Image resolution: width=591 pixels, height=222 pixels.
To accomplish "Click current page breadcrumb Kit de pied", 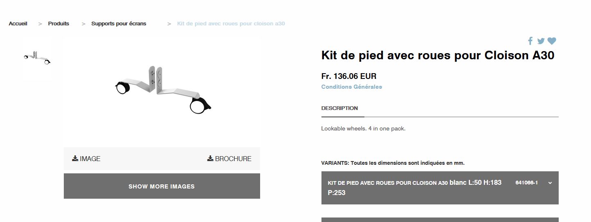I will 231,24.
